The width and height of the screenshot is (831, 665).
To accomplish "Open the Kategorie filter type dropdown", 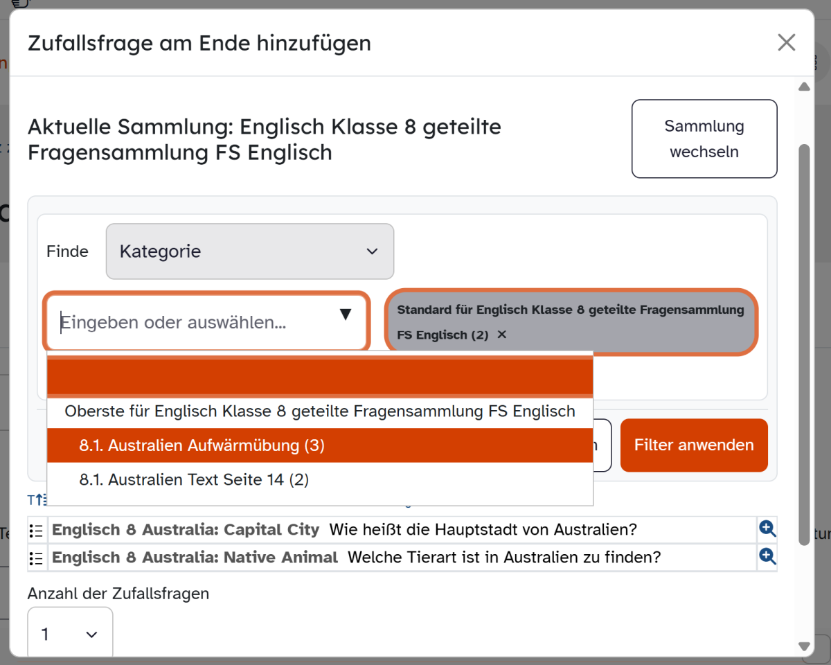I will pyautogui.click(x=250, y=251).
